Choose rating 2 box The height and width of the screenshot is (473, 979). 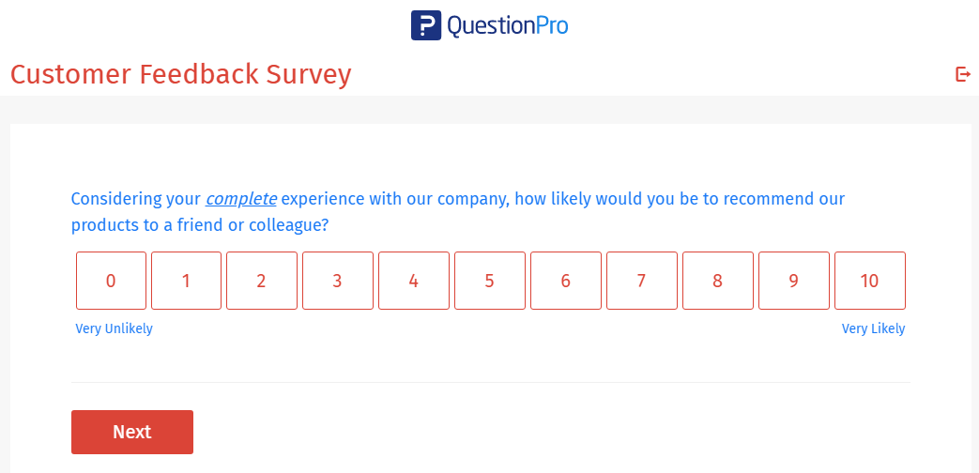(x=262, y=281)
